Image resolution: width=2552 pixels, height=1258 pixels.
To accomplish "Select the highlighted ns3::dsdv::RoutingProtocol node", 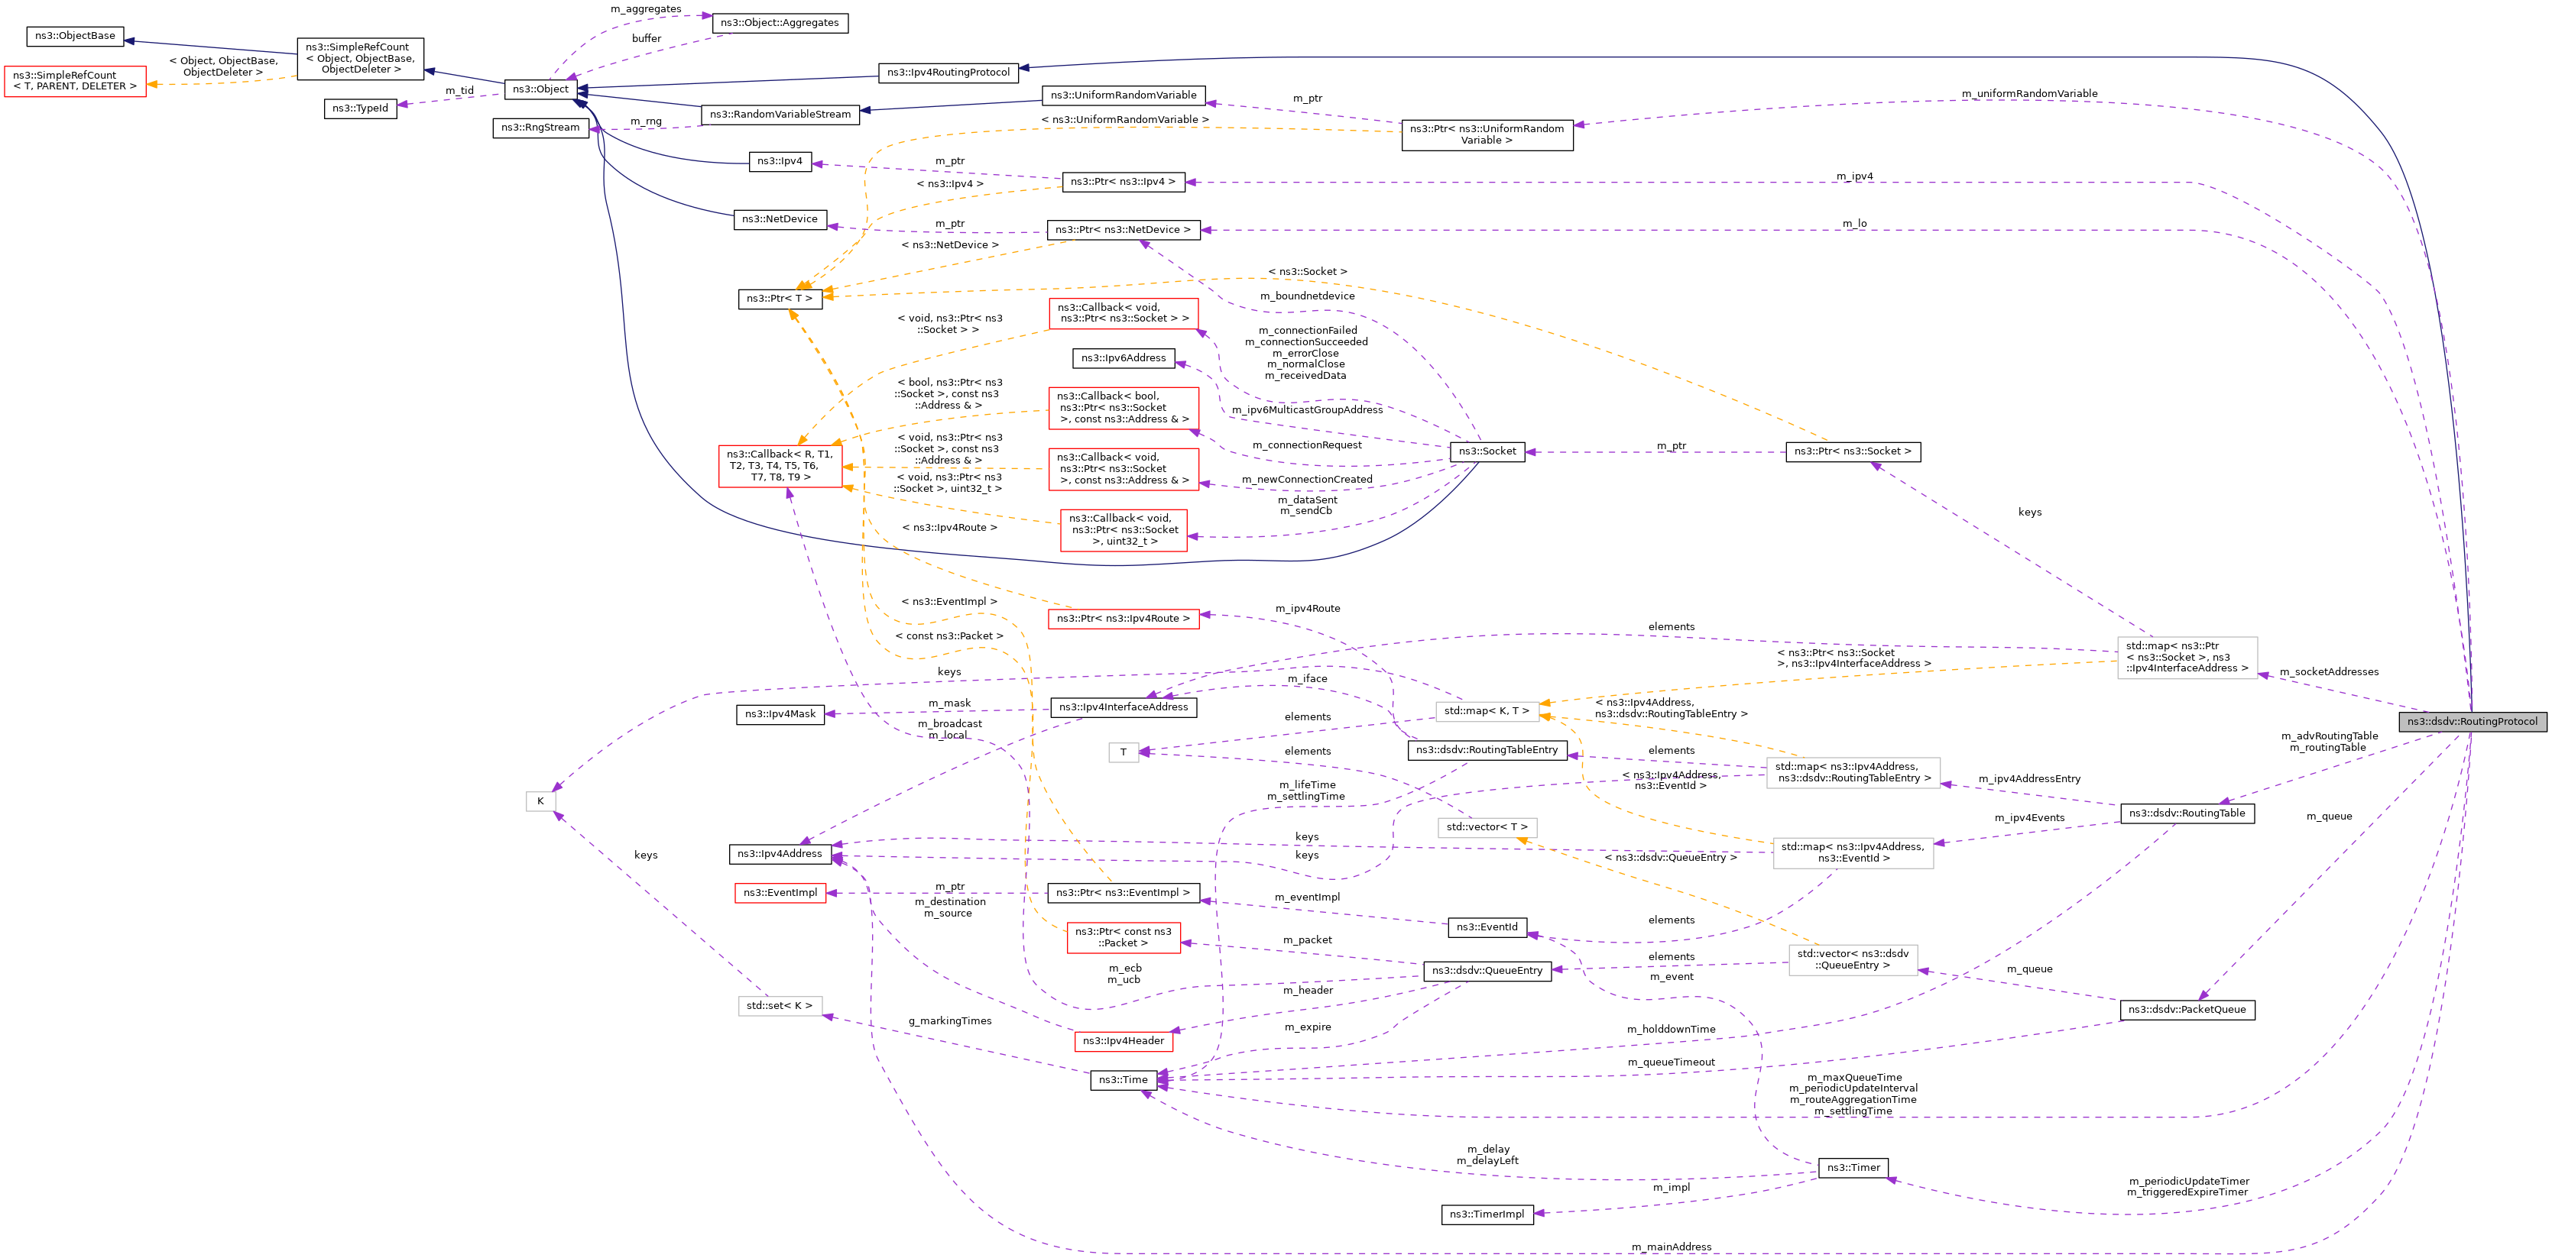I will click(x=2472, y=722).
